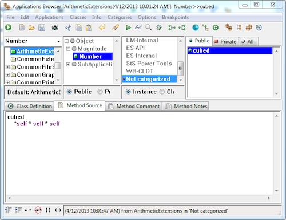Open the File menu
Viewport: 286px width, 220px height.
(10, 17)
